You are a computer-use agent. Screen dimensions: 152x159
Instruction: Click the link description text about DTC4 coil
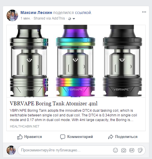(x=73, y=115)
